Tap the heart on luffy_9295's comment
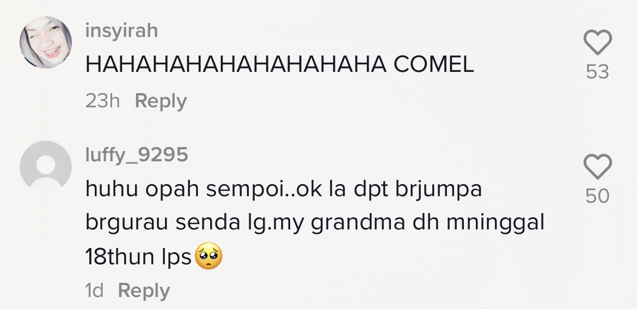 point(597,166)
